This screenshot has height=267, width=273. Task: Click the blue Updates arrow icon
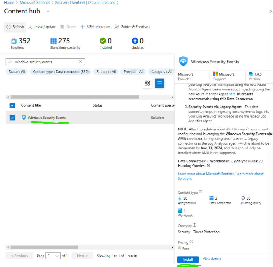(x=135, y=41)
